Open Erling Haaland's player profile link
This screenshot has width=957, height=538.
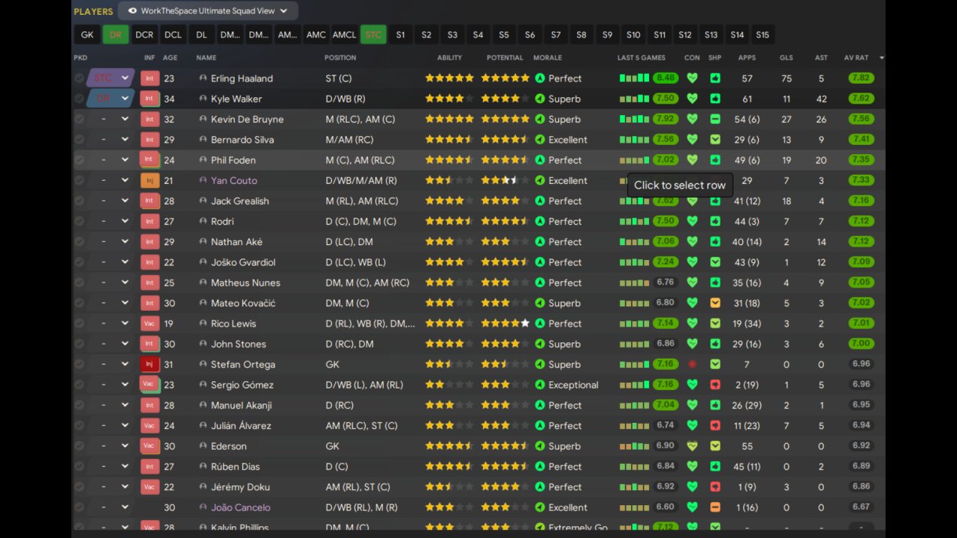coord(241,78)
